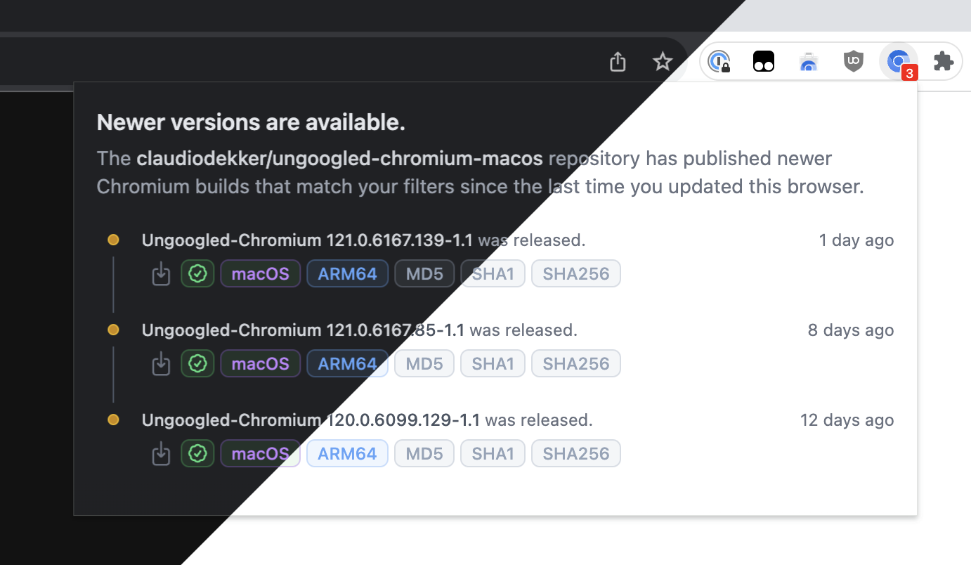This screenshot has width=971, height=565.
Task: Click the '12 days ago' timestamp
Action: pos(847,420)
